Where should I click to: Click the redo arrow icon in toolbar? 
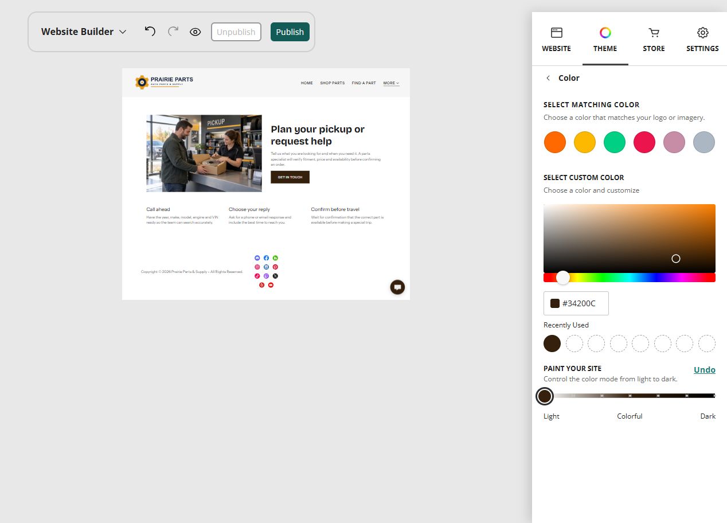(x=173, y=31)
